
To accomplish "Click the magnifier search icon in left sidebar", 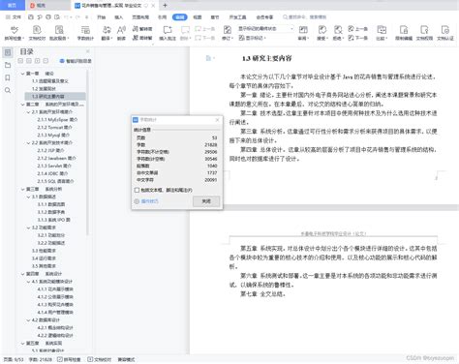I will click(8, 90).
